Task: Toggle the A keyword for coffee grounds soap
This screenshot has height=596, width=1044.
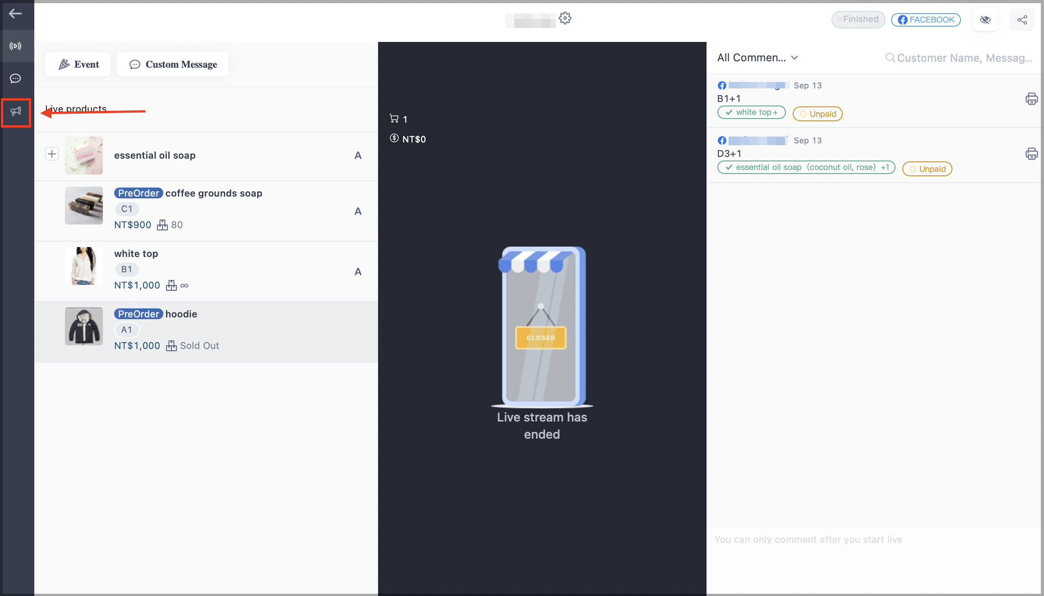Action: point(358,211)
